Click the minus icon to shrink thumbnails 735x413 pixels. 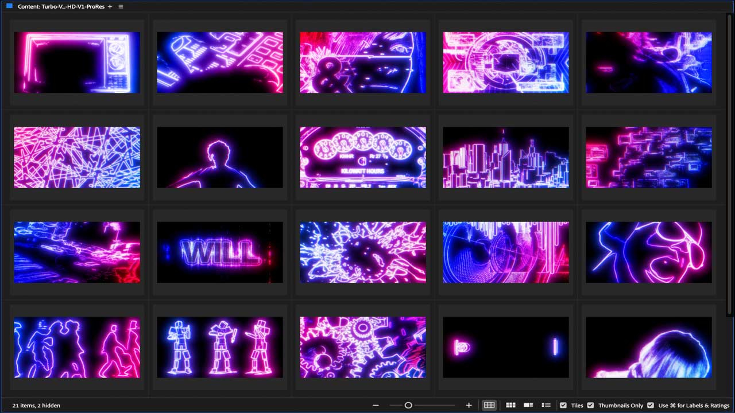tap(376, 406)
